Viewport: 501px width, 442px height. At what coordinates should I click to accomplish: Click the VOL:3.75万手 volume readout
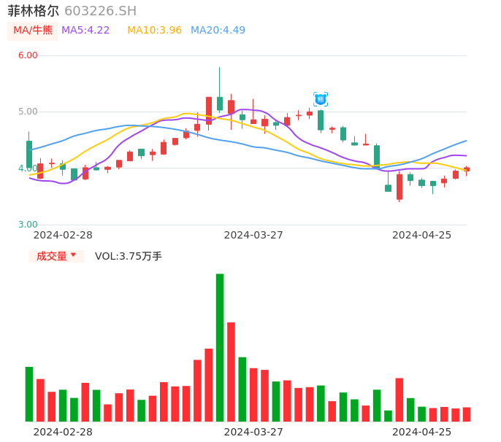pos(129,256)
